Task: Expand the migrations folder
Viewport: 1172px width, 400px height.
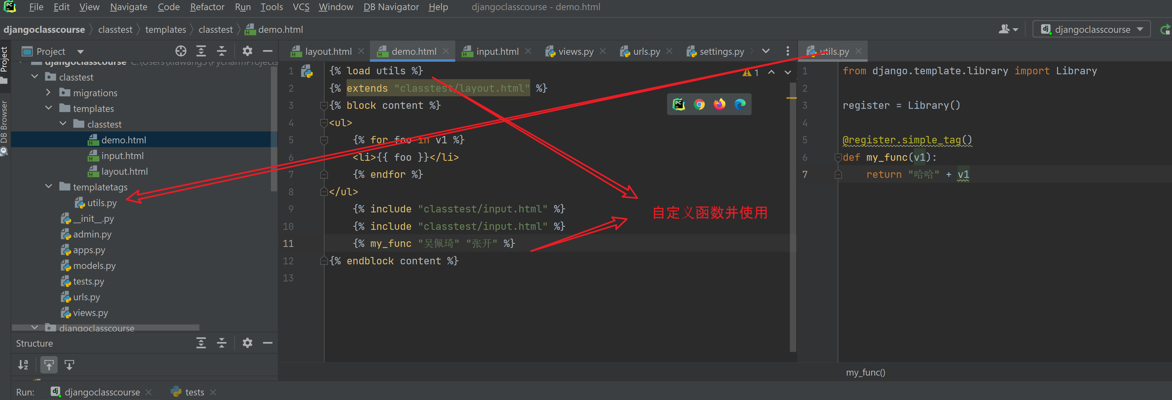Action: (x=49, y=93)
